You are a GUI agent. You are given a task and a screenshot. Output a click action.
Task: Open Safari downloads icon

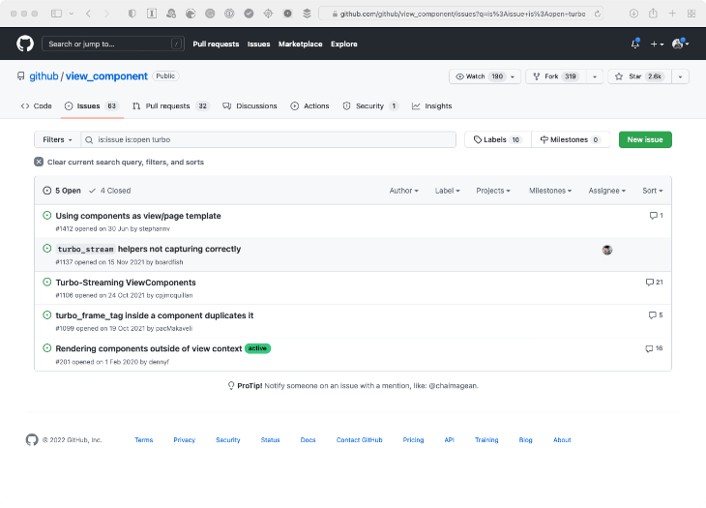633,14
